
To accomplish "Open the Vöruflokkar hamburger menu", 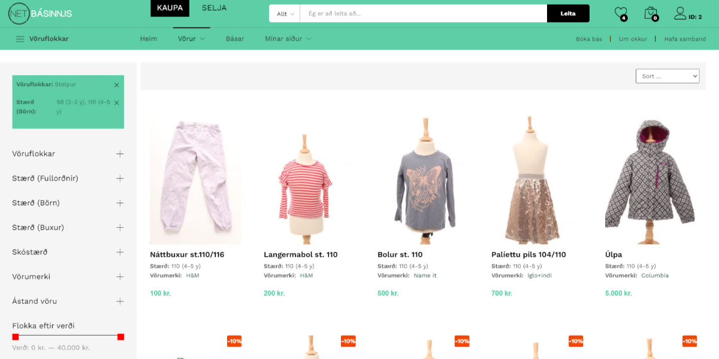I will click(x=20, y=39).
